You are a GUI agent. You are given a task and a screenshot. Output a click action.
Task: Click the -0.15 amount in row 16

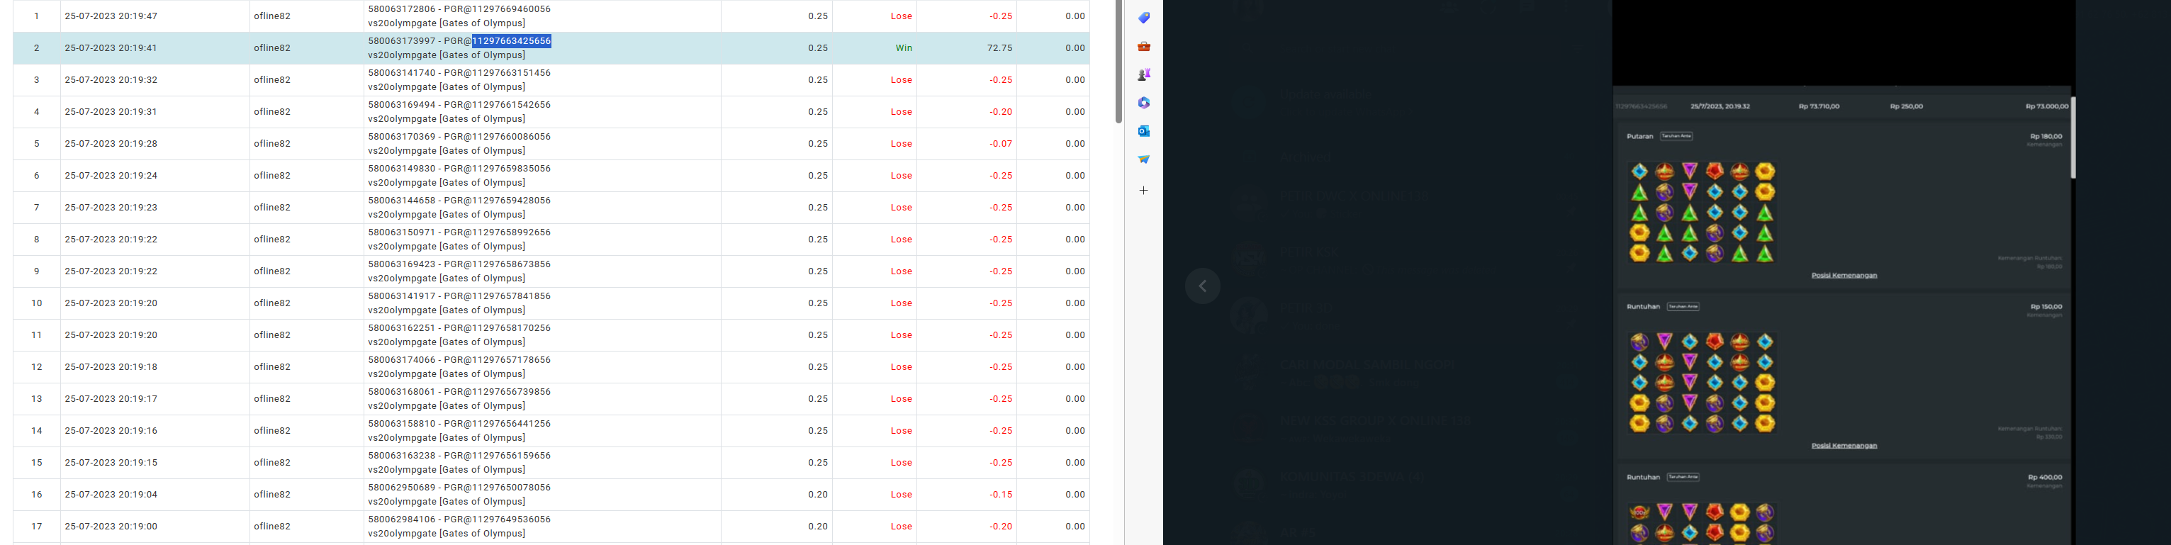pyautogui.click(x=1002, y=495)
